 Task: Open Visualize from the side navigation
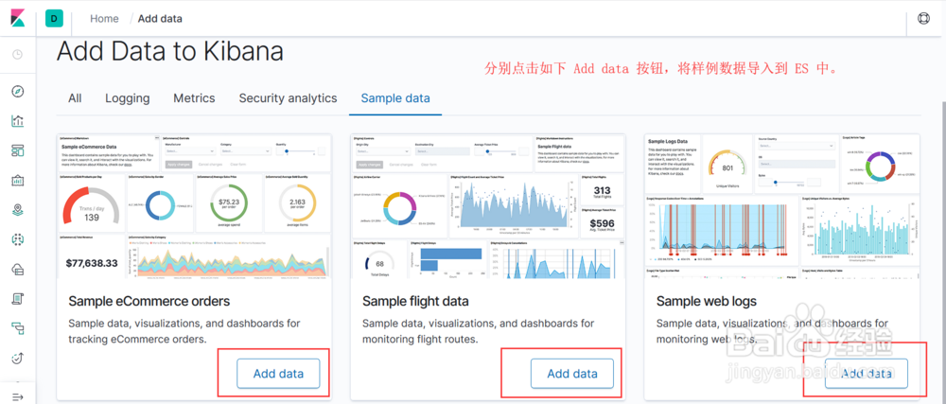point(18,121)
